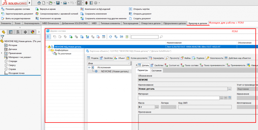This screenshot has height=130, width=258.
Task: Click Вернуть в архив command
Action: (46, 9)
